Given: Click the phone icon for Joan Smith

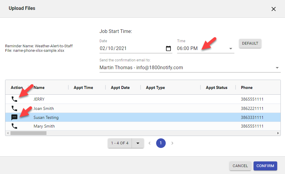Looking at the screenshot, I should 14,108.
